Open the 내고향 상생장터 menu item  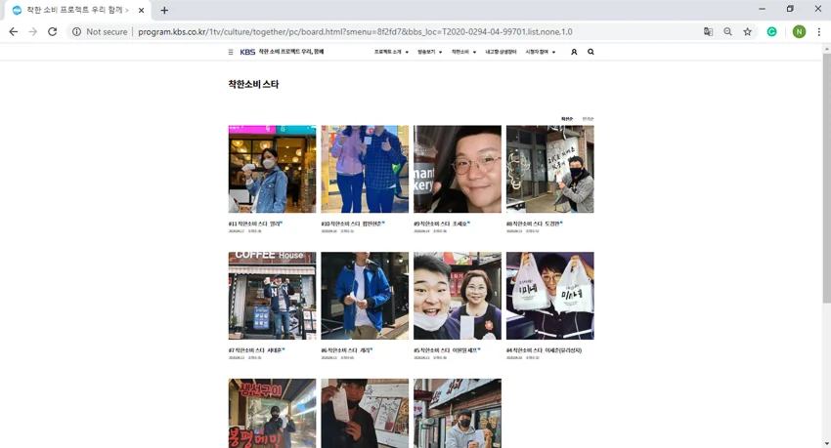pyautogui.click(x=501, y=52)
